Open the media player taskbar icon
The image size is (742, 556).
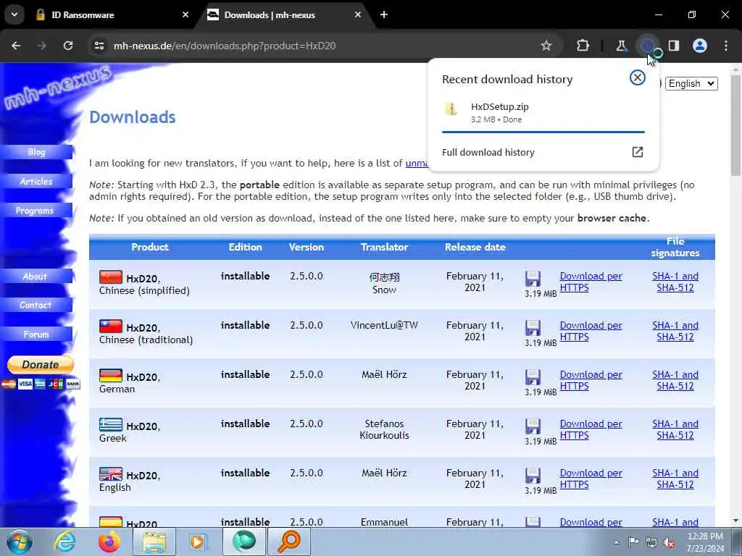[x=198, y=542]
